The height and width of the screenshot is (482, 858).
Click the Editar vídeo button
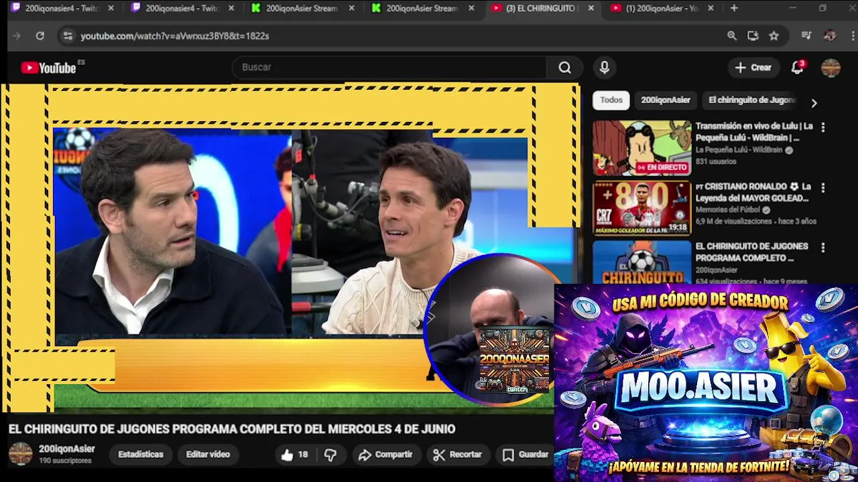tap(208, 455)
